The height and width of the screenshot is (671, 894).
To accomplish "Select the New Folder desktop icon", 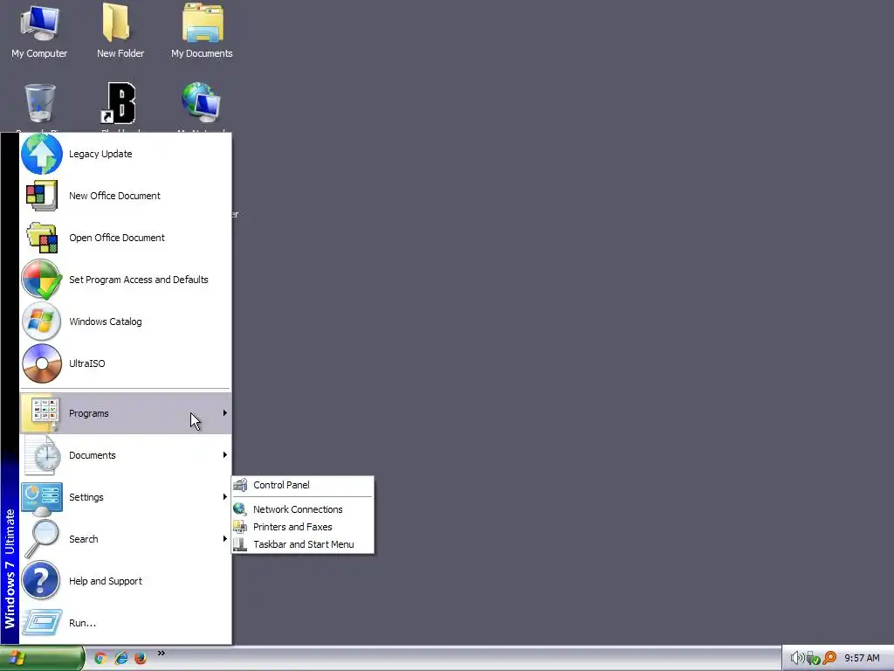I will (x=120, y=31).
